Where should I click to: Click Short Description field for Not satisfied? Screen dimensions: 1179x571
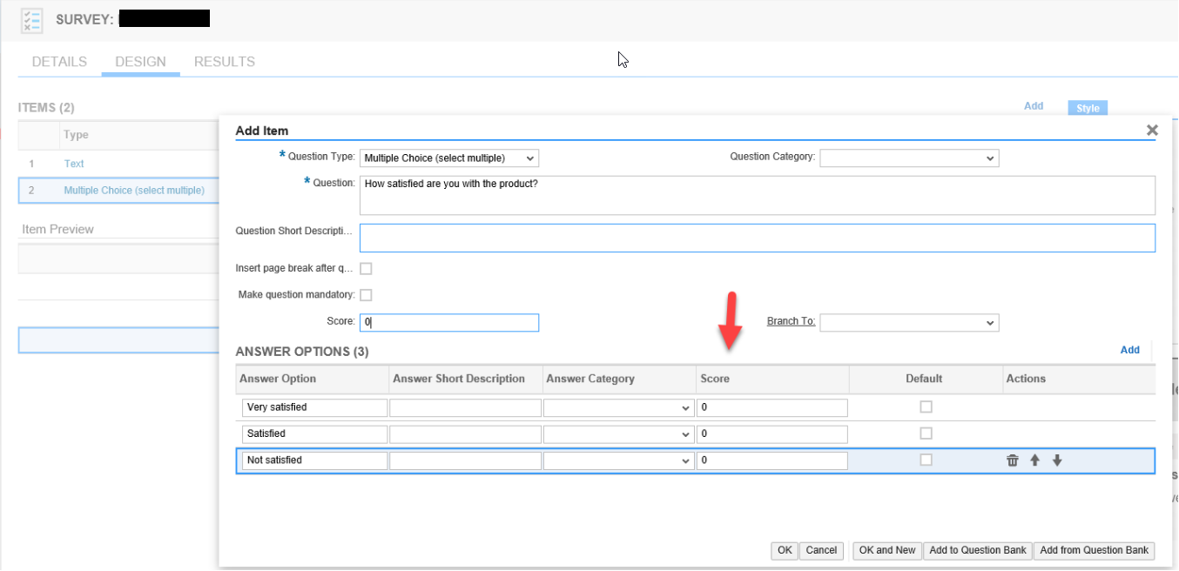(x=465, y=460)
